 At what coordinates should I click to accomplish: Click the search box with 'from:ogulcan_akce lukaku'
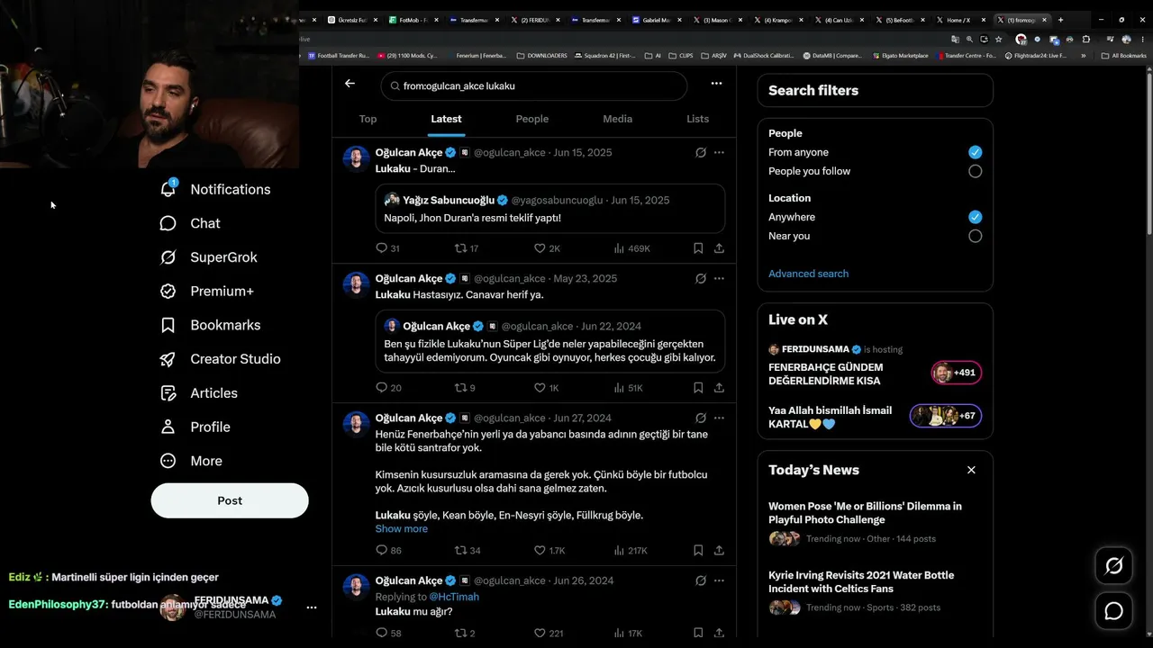[533, 85]
